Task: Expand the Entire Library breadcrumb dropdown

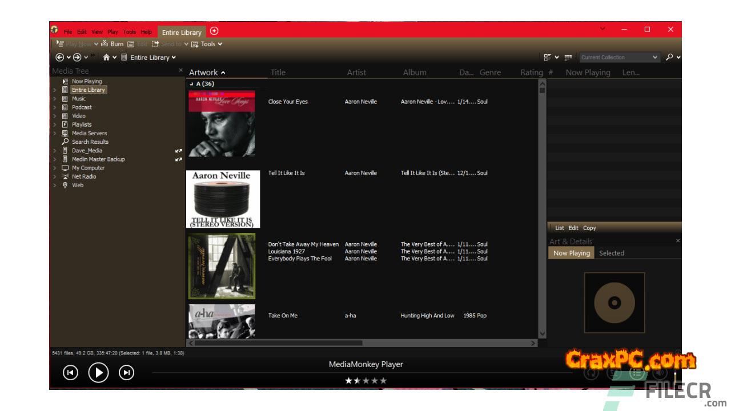Action: (x=174, y=58)
